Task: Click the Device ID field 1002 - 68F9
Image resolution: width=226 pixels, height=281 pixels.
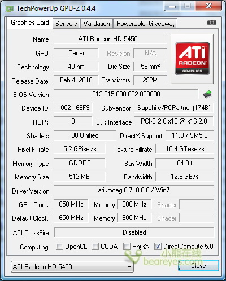Action: [x=73, y=108]
